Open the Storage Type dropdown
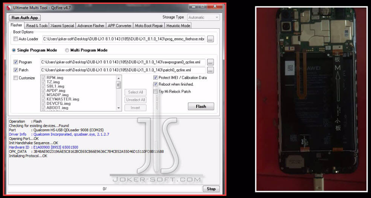 [x=204, y=17]
